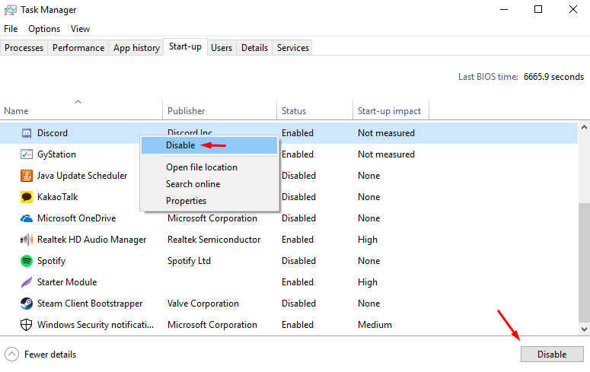Click the Spotify Ltd publisher cell
Image resolution: width=590 pixels, height=372 pixels.
click(x=189, y=261)
